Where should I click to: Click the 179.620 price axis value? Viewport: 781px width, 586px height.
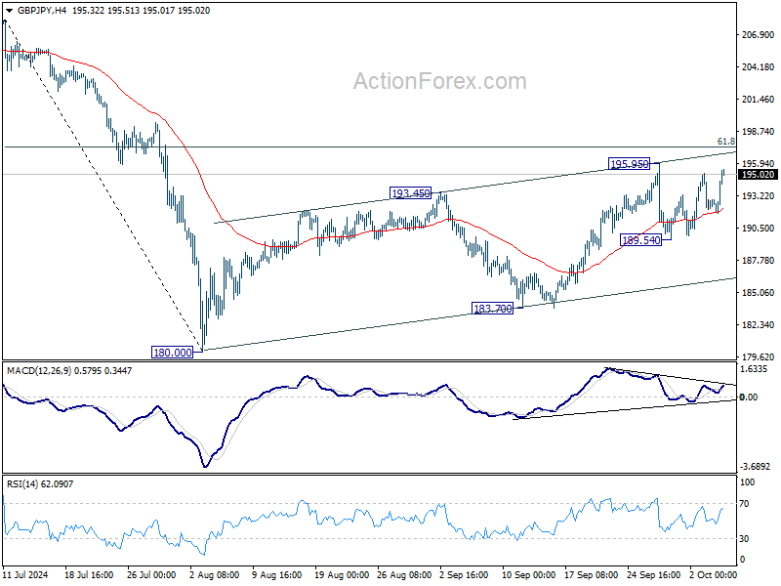tap(759, 356)
